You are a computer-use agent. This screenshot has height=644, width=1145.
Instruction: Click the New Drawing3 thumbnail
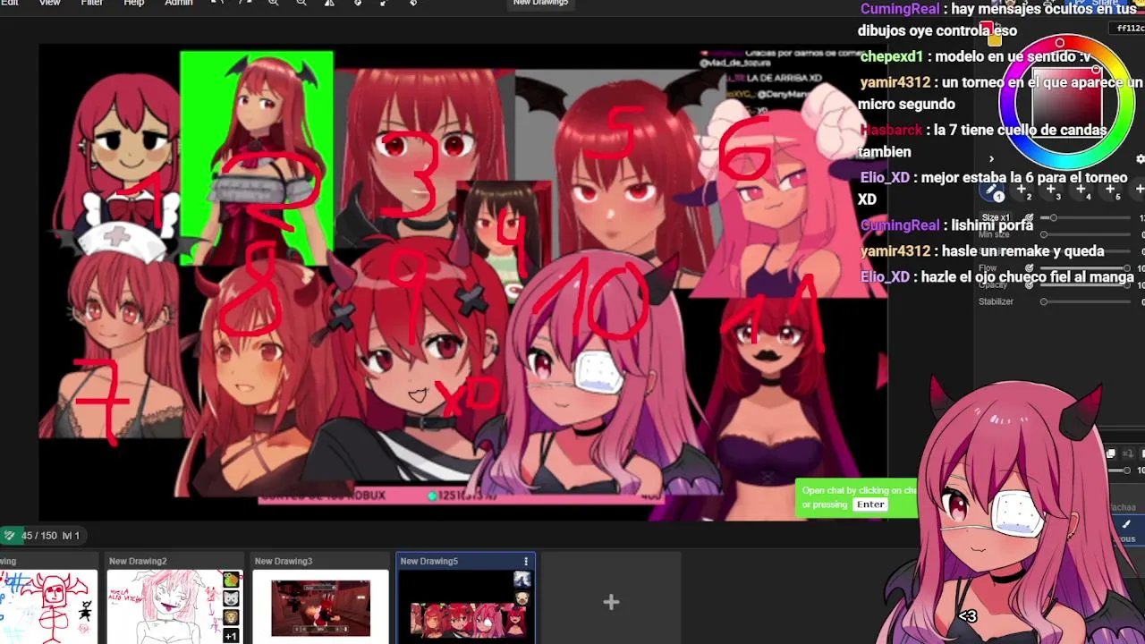320,607
